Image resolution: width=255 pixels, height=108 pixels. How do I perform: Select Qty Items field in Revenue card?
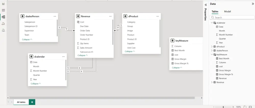click(84, 43)
